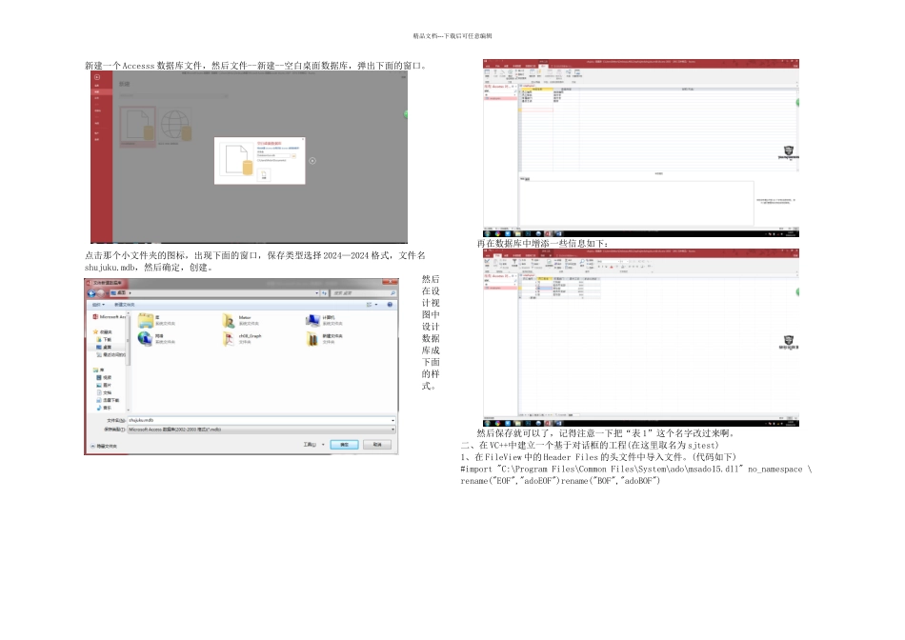Open the 保存类型 format dropdown
Image resolution: width=905 pixels, height=640 pixels.
click(393, 430)
